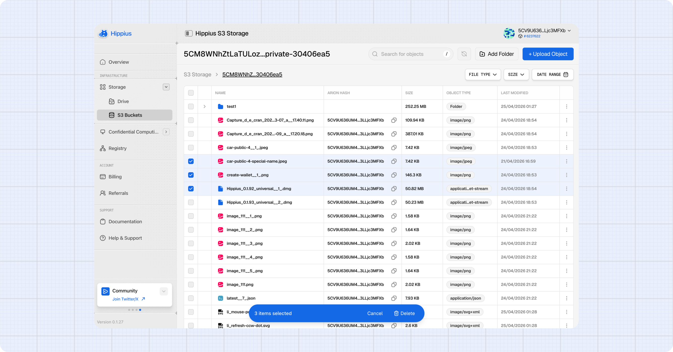Click the json file icon for latest__7_.json
The width and height of the screenshot is (673, 352).
pos(220,298)
